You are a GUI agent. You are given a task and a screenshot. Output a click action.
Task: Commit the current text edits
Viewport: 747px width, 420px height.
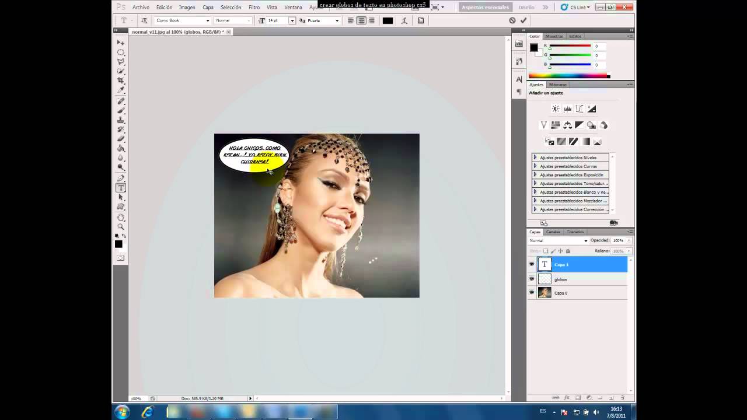tap(523, 20)
